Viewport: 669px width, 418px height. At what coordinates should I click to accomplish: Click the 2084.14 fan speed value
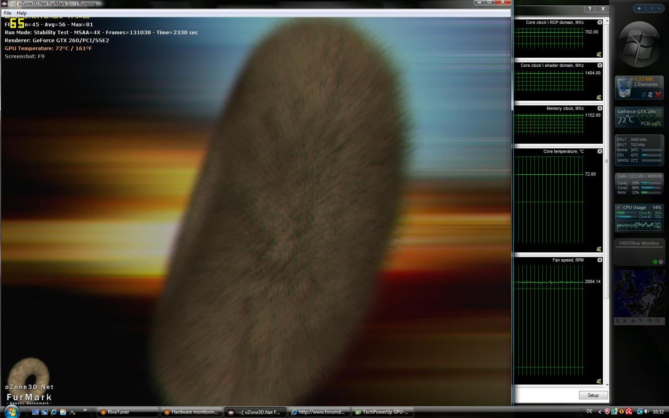coord(592,282)
